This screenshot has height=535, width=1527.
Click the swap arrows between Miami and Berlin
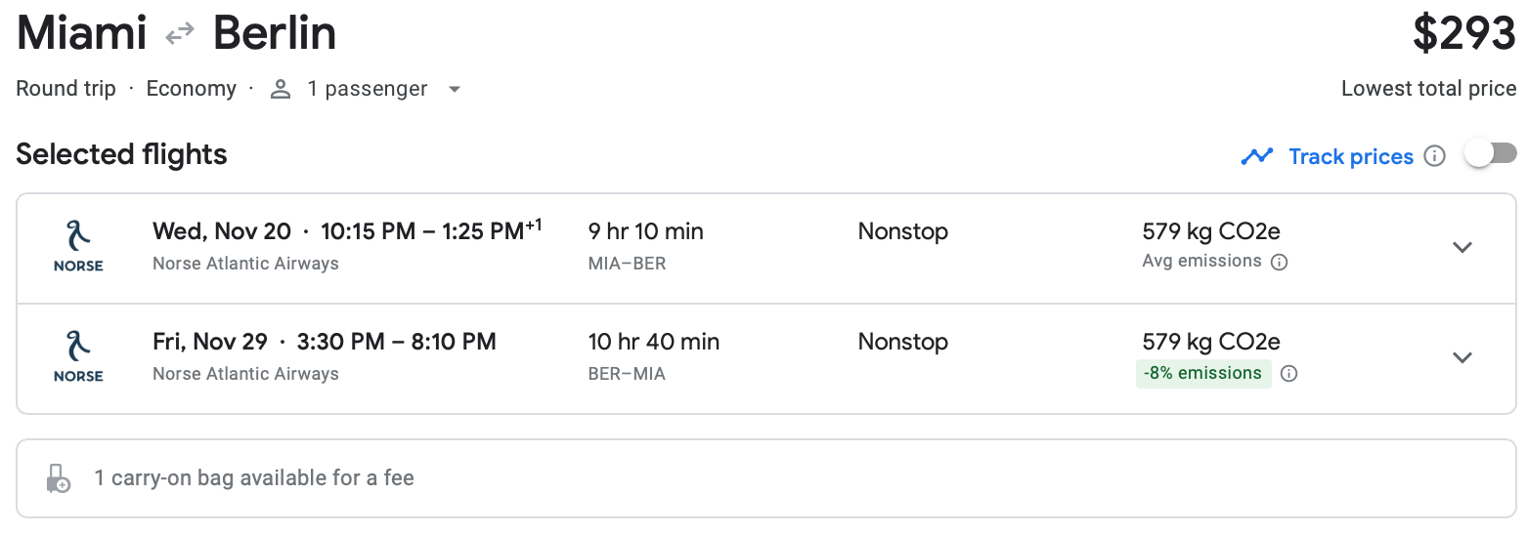(180, 35)
